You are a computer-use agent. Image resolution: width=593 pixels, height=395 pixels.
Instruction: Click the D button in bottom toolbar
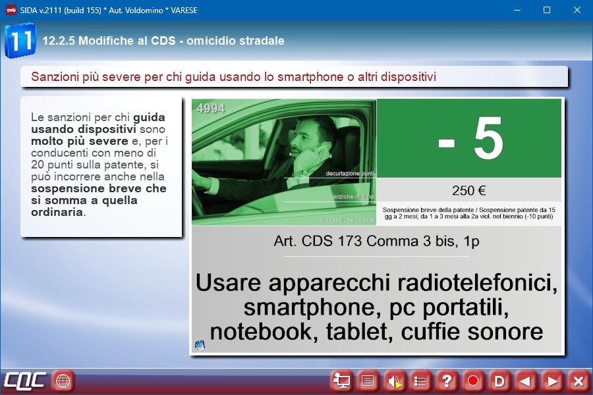pos(499,381)
